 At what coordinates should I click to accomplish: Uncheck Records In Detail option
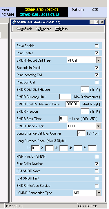click(97, 68)
